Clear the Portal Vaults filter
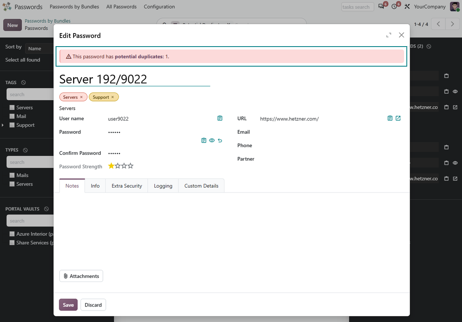 coord(46,209)
